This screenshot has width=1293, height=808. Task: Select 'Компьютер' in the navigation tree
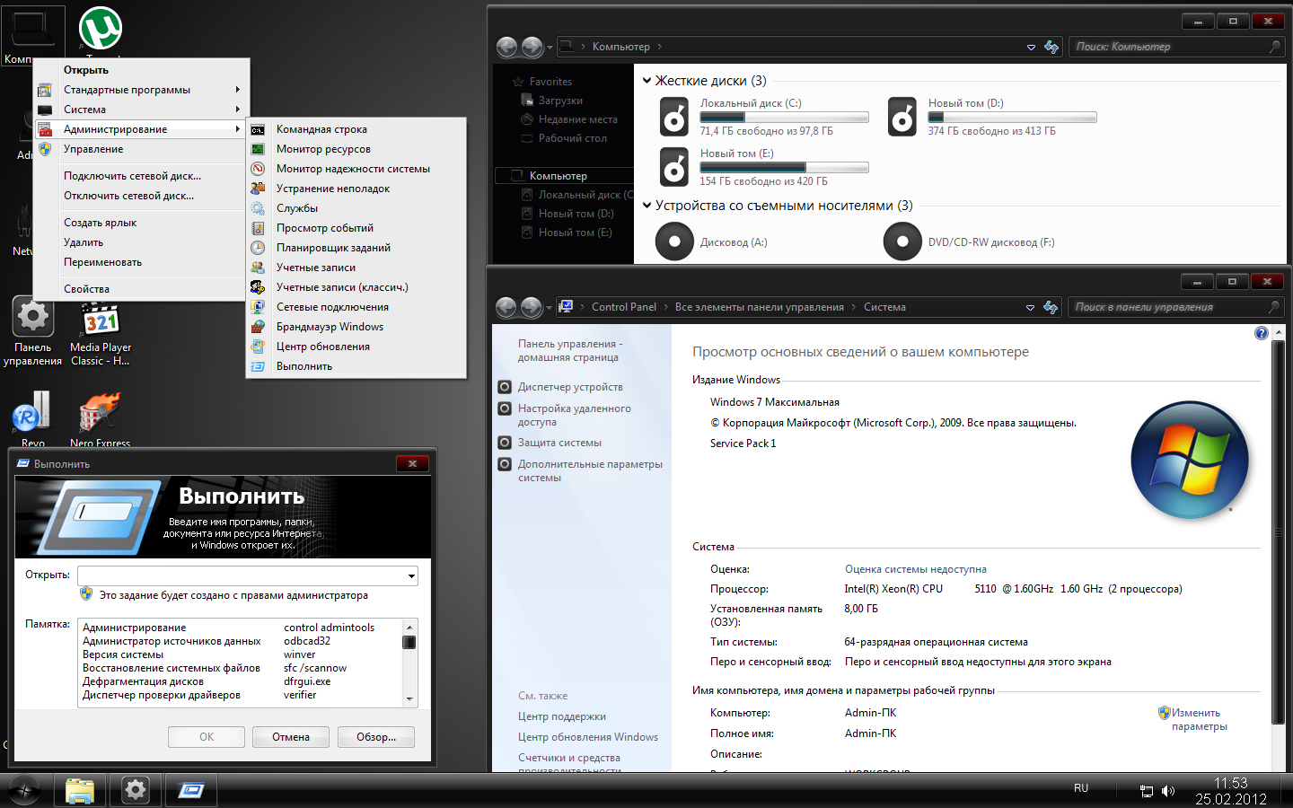coord(558,176)
